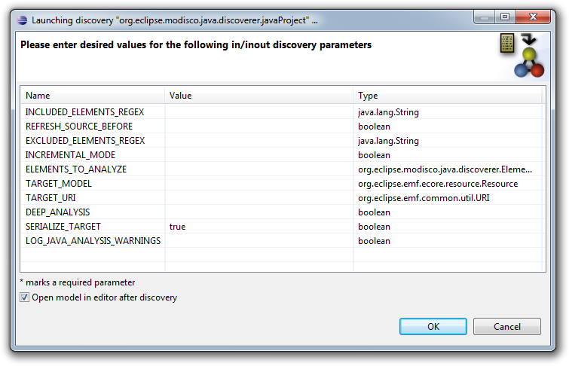
Task: Minimize the discovery dialog window
Action: coord(485,17)
